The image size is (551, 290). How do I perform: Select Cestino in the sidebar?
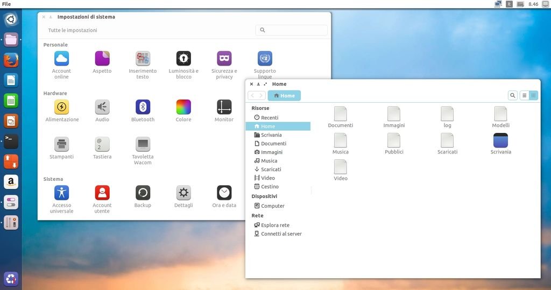pos(270,187)
